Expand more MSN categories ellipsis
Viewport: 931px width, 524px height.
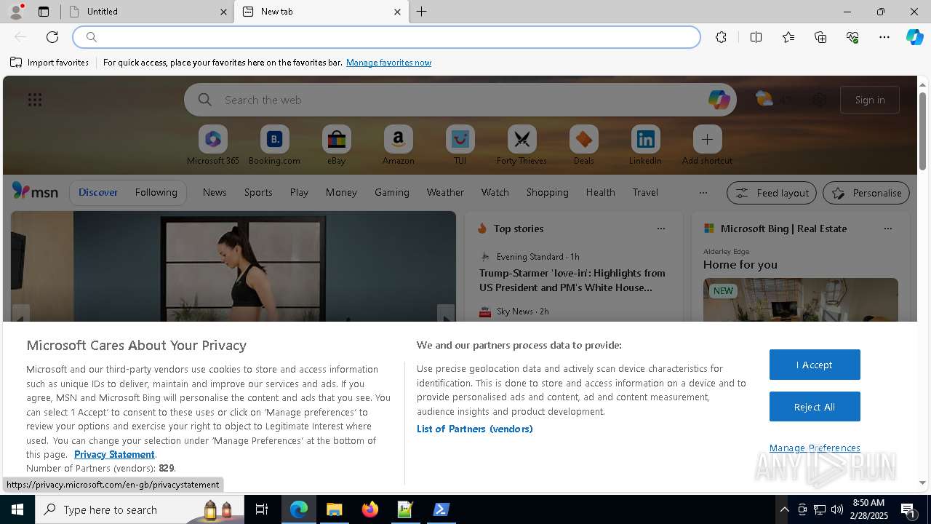click(x=703, y=193)
